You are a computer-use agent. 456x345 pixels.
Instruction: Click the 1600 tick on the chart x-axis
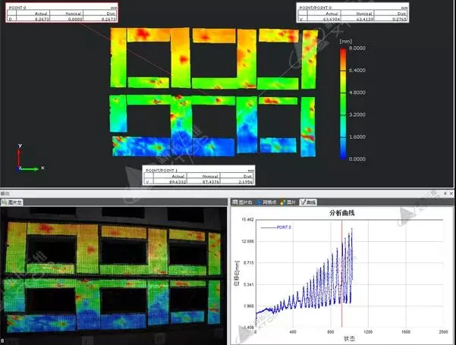[x=406, y=331]
